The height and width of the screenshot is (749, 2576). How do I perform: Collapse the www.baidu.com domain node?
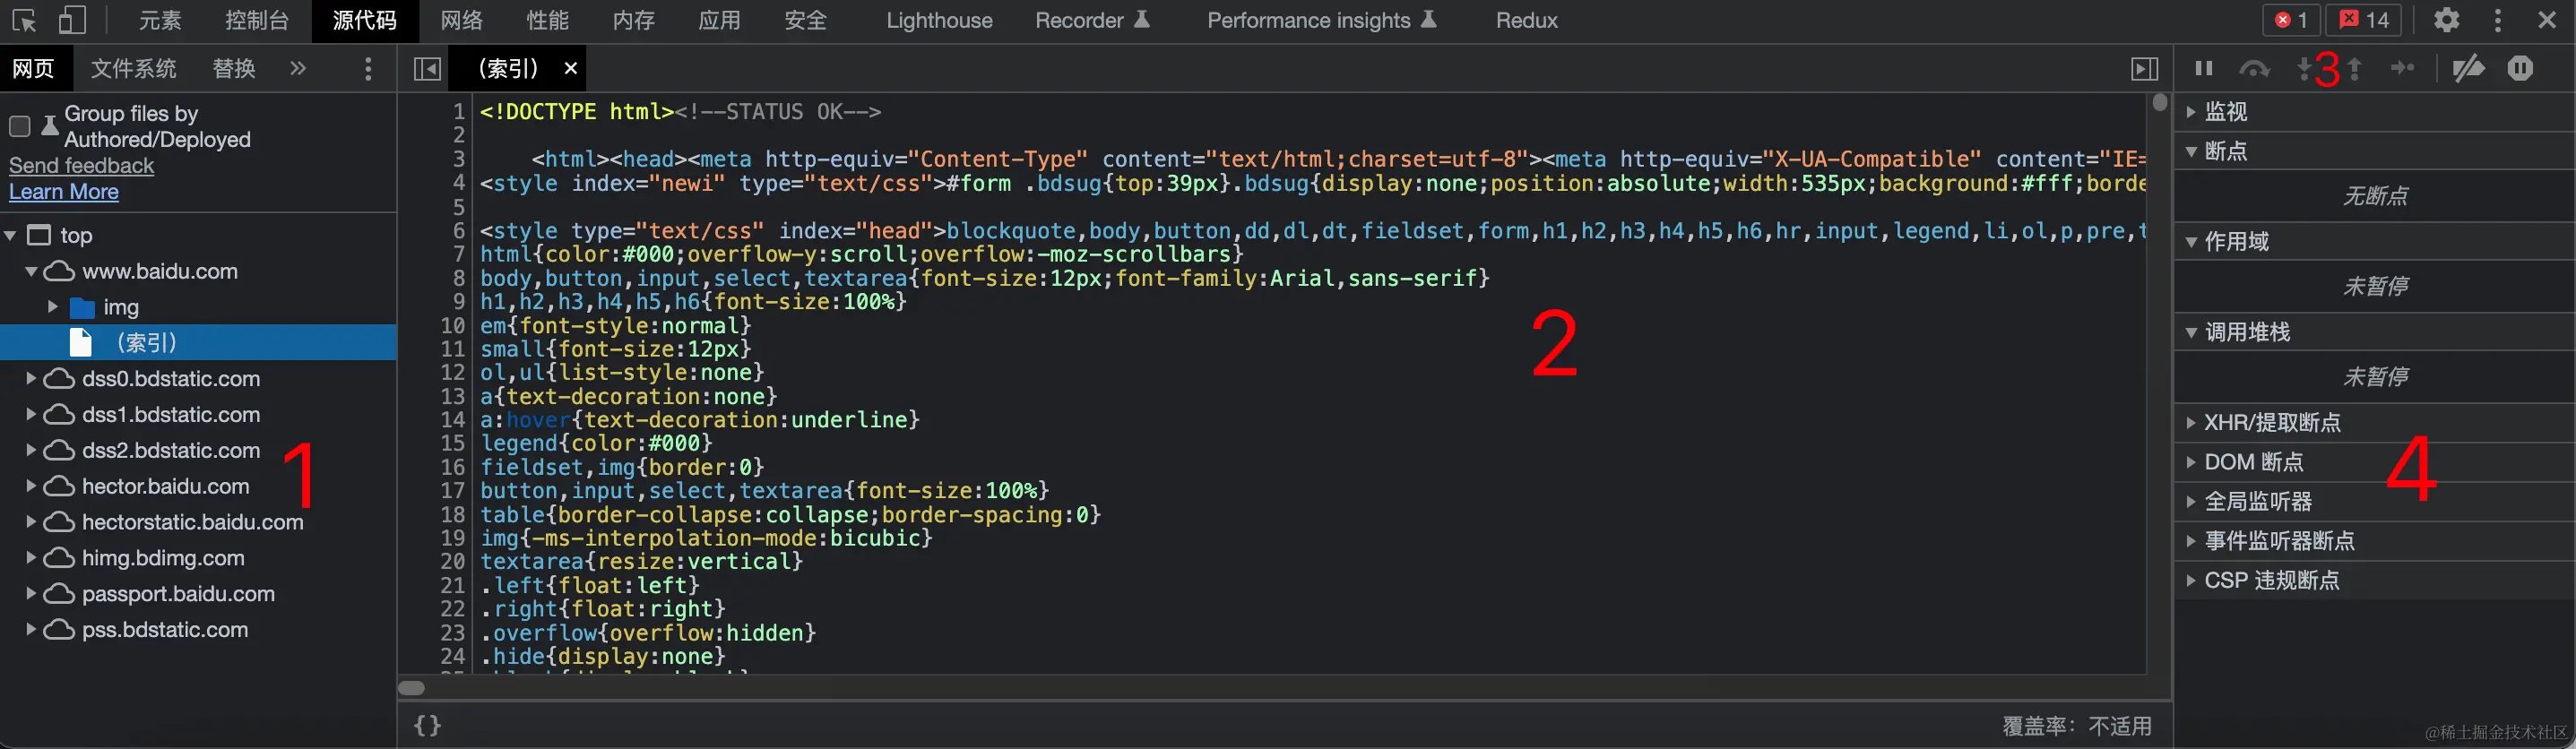click(31, 272)
